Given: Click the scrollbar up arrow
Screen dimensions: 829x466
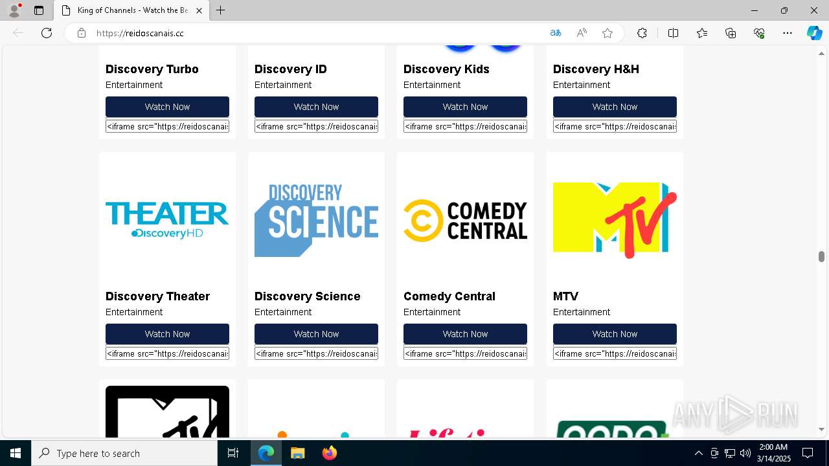Looking at the screenshot, I should click(x=821, y=53).
